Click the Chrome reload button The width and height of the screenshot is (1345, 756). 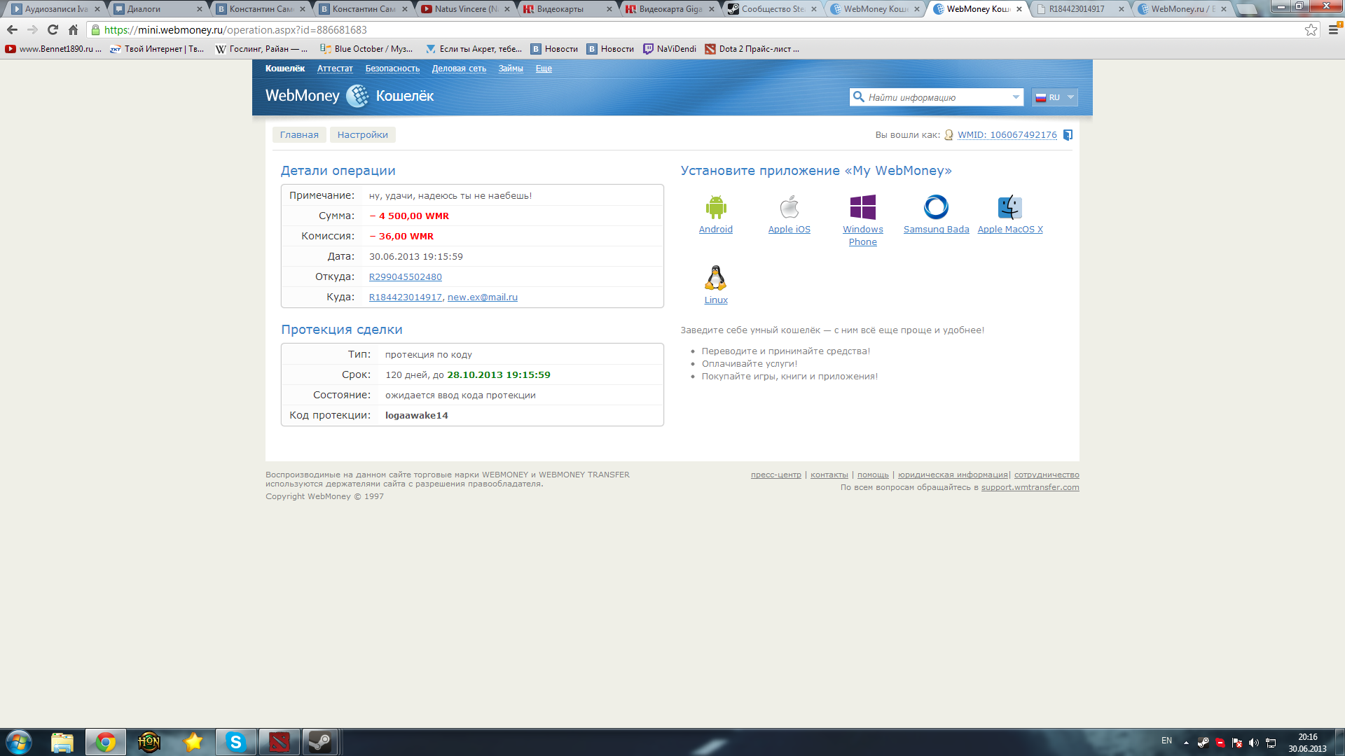[x=53, y=29]
